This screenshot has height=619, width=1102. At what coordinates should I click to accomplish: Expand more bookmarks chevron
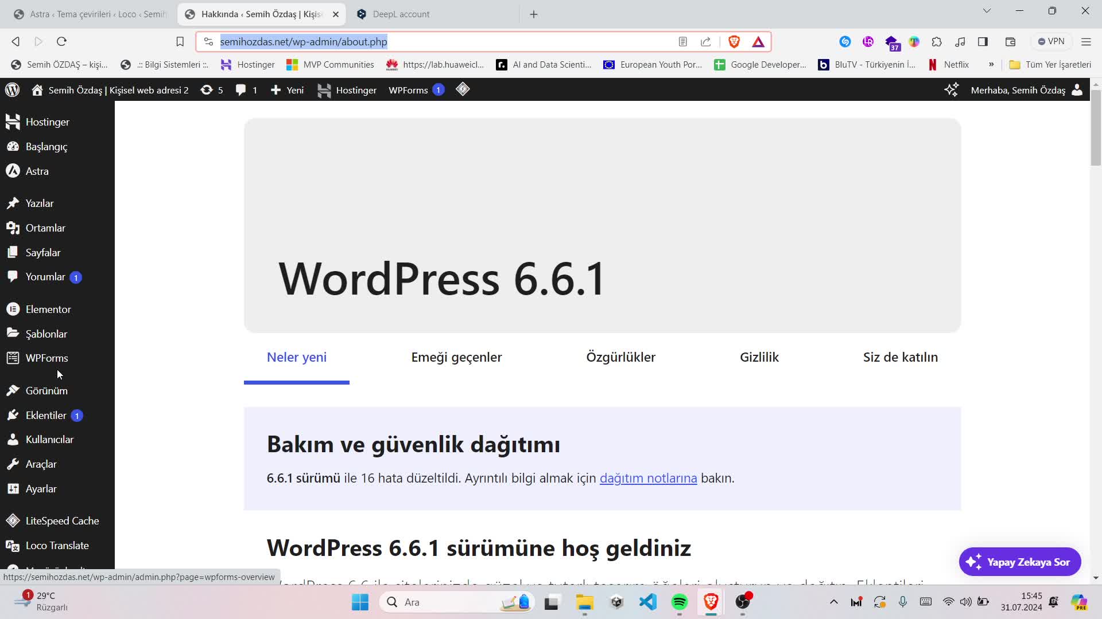tap(991, 65)
